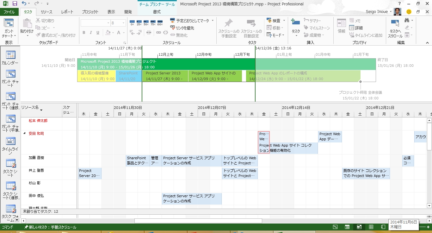Screen dimensions: 432x233
Task: Switch to the リソース ribbon tab
Action: 46,12
